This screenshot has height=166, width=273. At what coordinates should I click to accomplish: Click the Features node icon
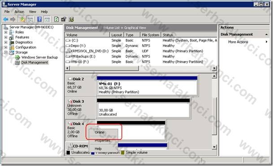(x=12, y=38)
